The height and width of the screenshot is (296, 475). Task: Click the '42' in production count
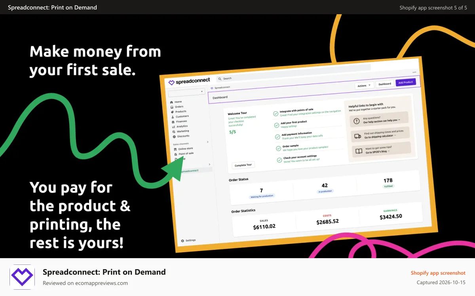click(325, 185)
